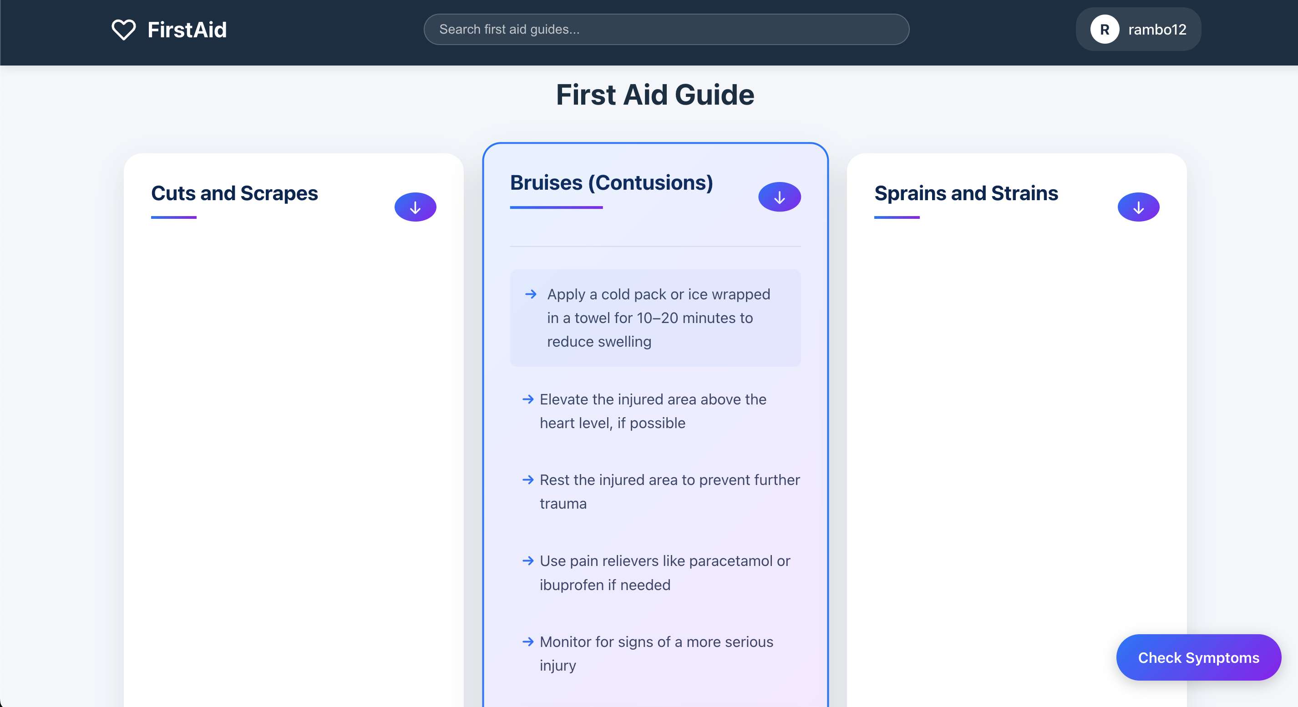Select the Sprains and Strains heading
This screenshot has width=1298, height=707.
(x=966, y=193)
